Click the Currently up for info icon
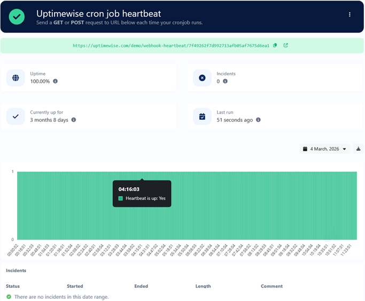Viewport: 365px width, 301px height. pos(74,120)
